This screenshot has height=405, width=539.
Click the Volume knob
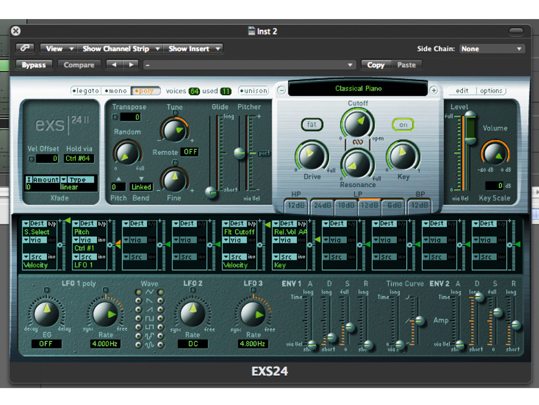point(495,153)
